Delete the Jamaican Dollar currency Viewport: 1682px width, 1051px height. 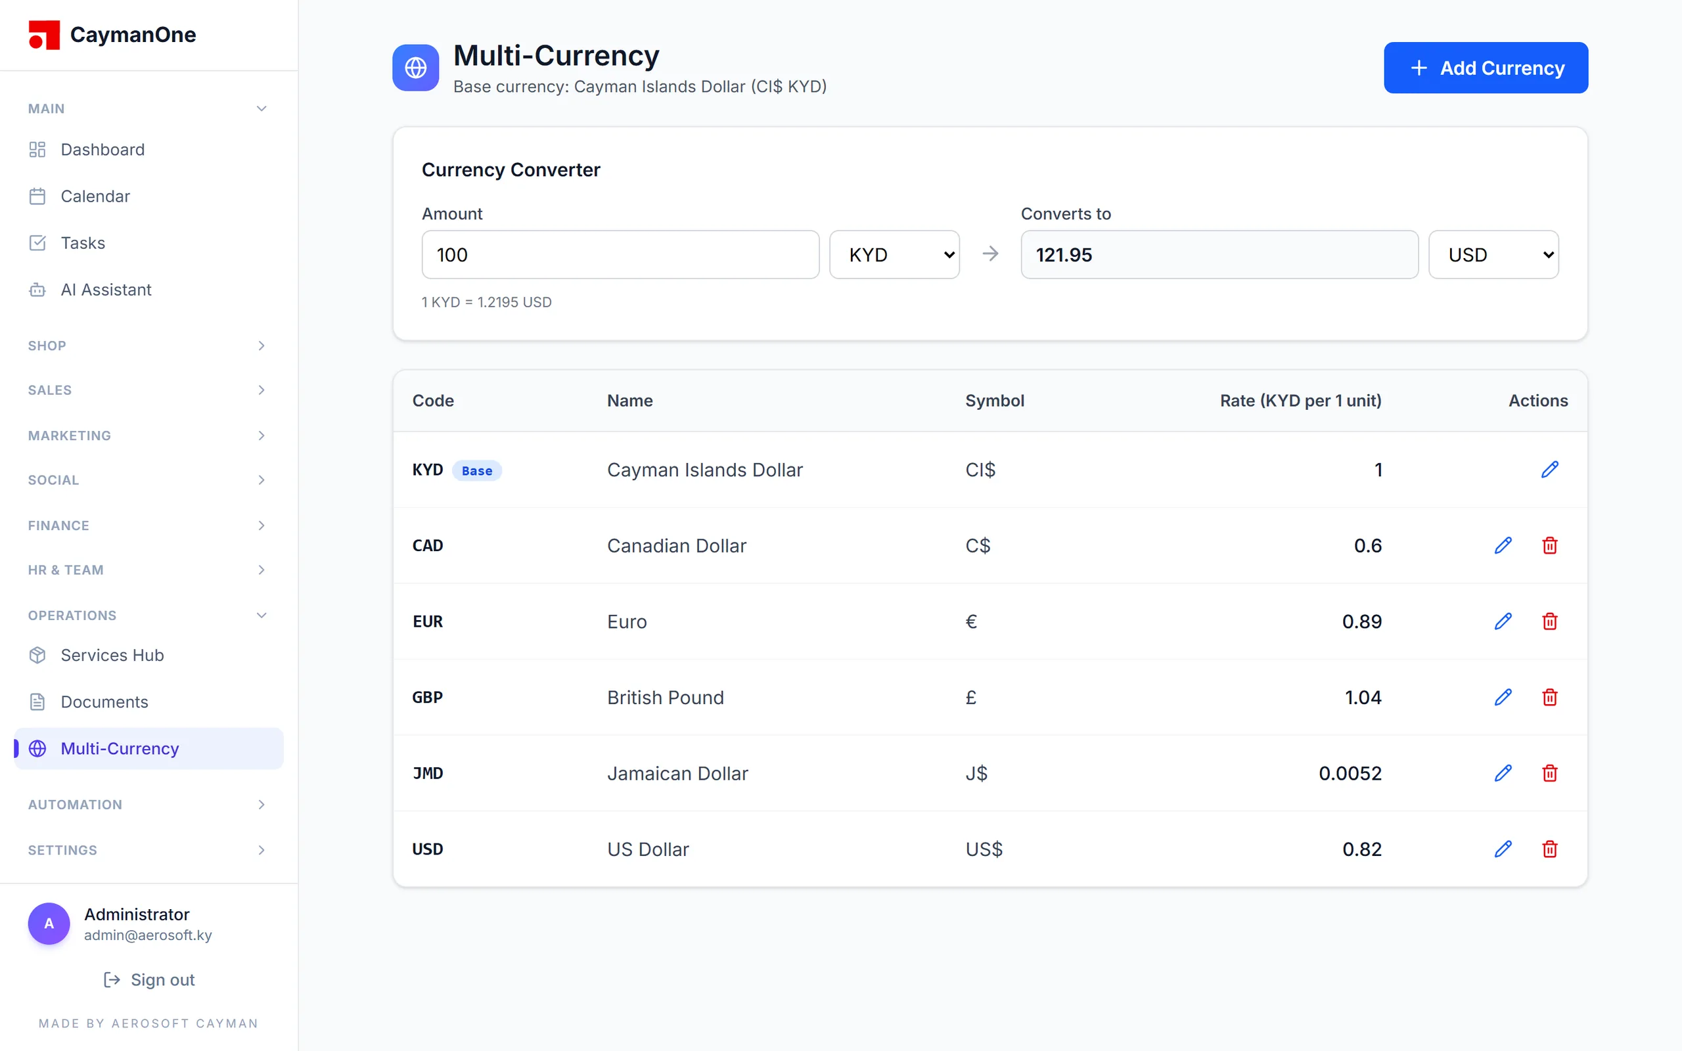tap(1549, 773)
